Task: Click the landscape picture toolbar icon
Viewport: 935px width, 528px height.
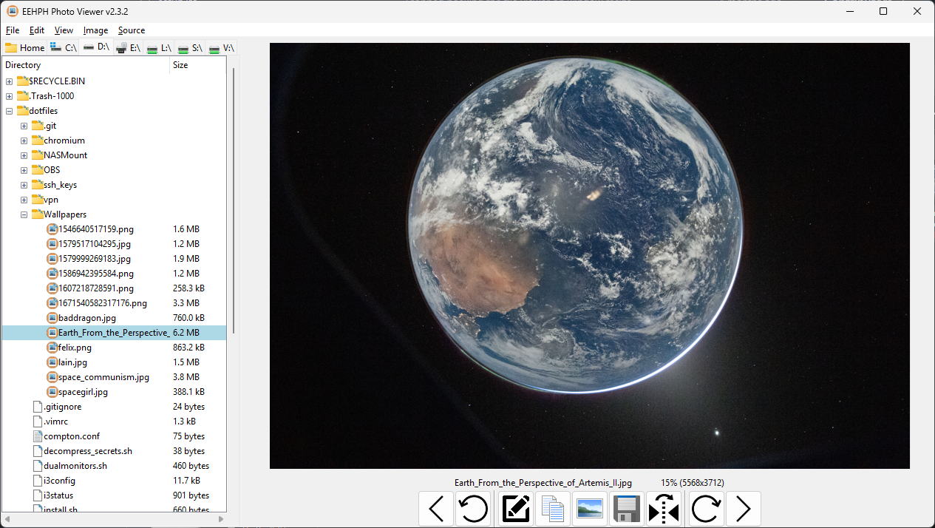Action: click(590, 509)
